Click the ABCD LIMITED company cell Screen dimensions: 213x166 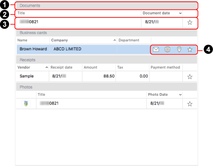tap(83, 49)
